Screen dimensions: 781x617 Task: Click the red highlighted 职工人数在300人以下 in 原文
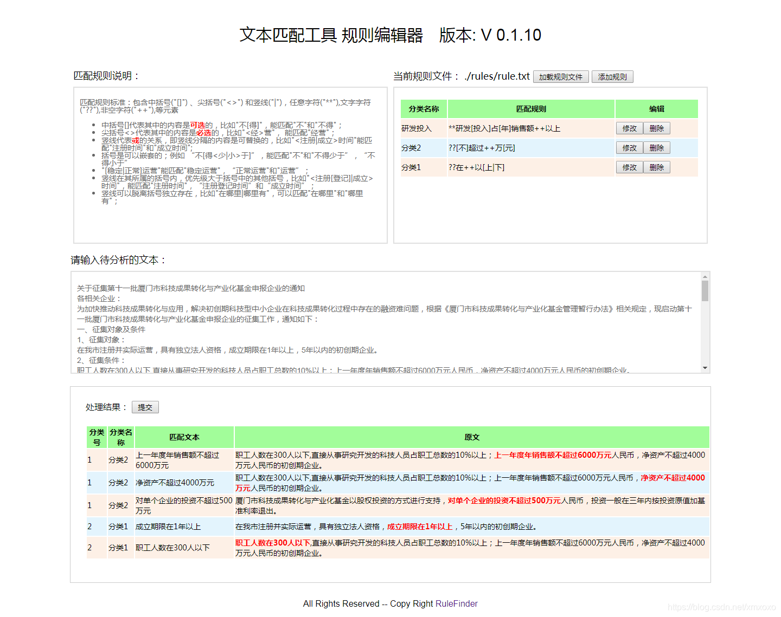pos(273,543)
